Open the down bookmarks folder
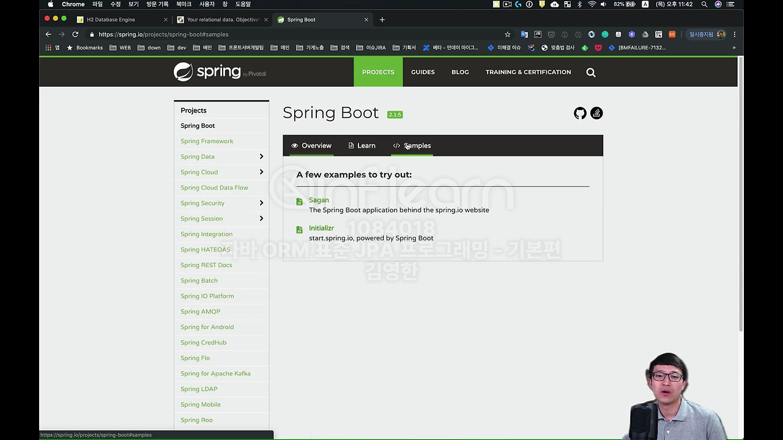Screen dimensions: 783x440 coord(149,48)
